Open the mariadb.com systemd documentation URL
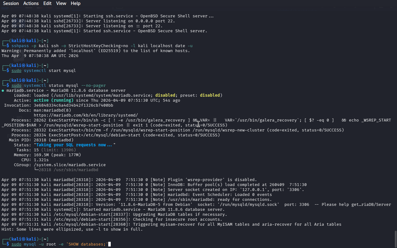 [x=86, y=115]
